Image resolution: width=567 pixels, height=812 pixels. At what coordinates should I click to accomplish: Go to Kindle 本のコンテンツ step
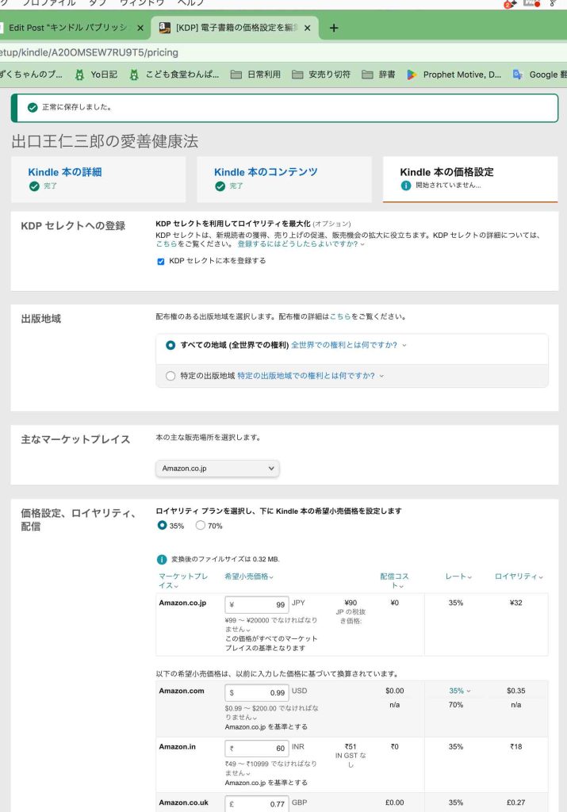click(x=266, y=172)
